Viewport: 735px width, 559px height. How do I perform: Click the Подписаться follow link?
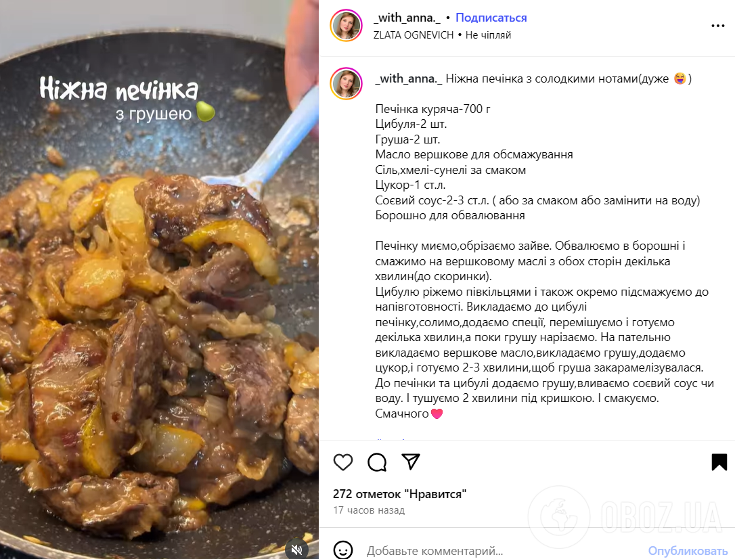pos(491,18)
